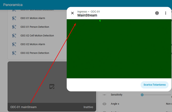The width and height of the screenshot is (172, 112).
Task: Click the eye icon beside Angle x
Action: click(x=104, y=104)
